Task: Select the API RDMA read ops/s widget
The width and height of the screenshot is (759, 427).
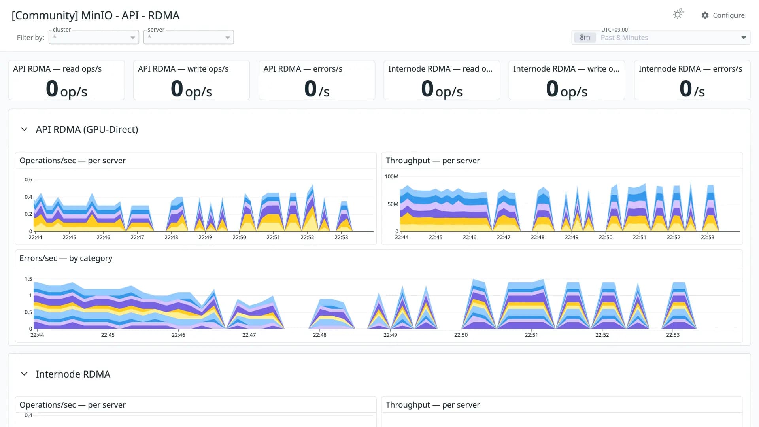Action: (66, 80)
